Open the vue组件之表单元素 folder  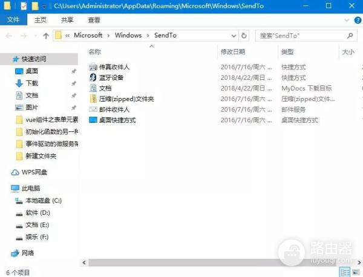coord(52,120)
